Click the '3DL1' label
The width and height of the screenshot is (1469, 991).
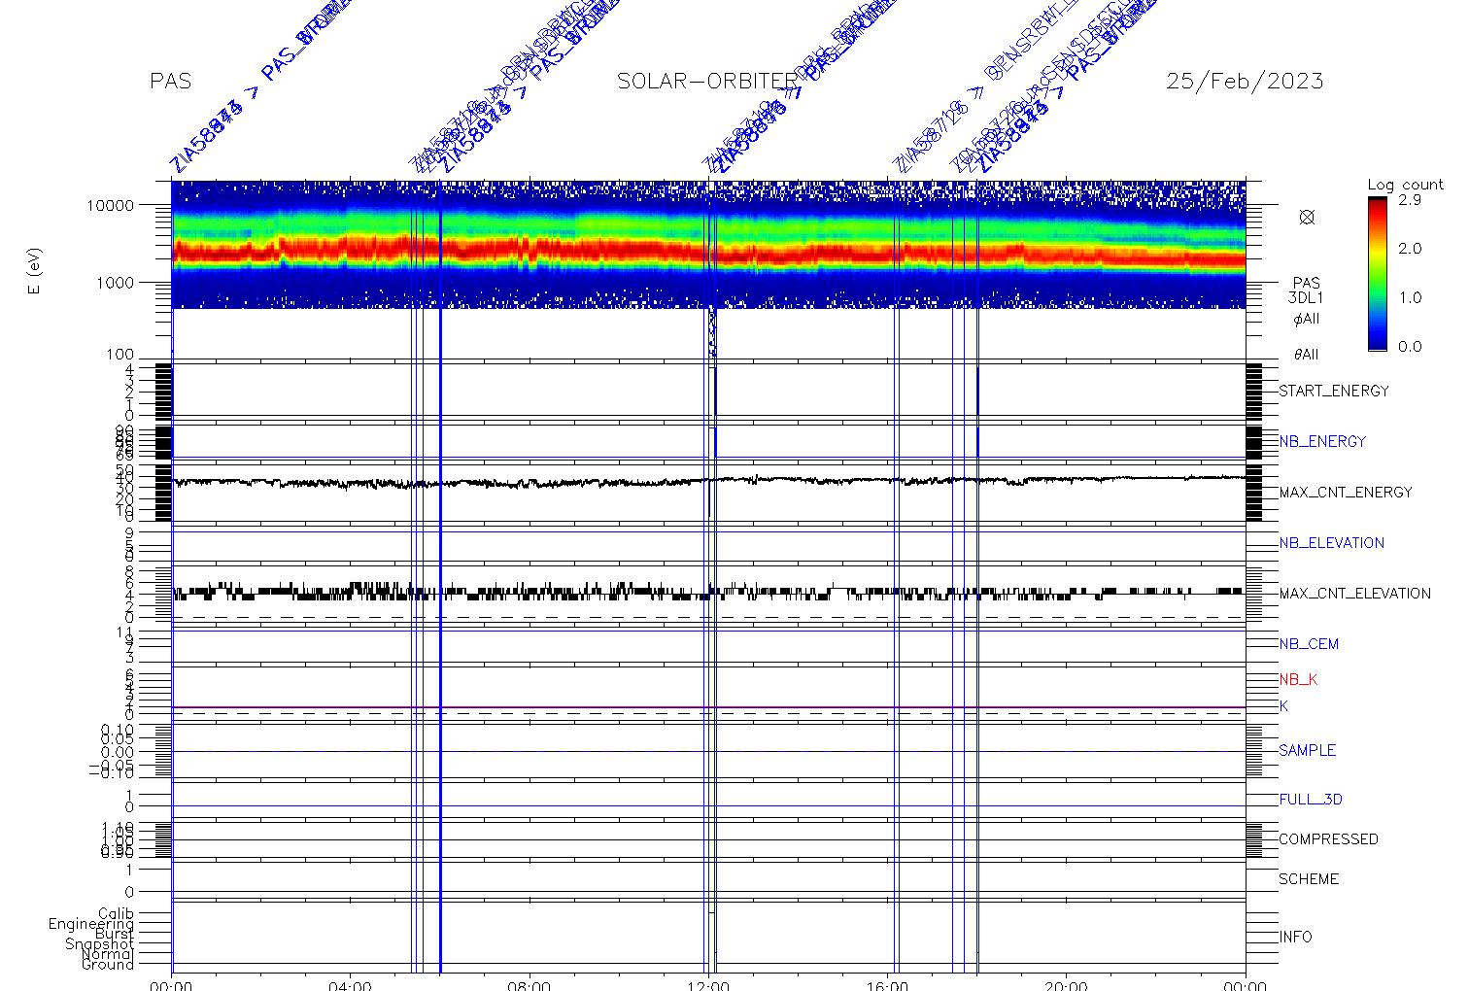(1306, 299)
